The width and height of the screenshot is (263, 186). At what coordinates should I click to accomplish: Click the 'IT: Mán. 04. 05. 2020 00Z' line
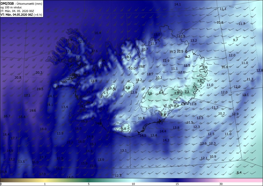click(17, 11)
